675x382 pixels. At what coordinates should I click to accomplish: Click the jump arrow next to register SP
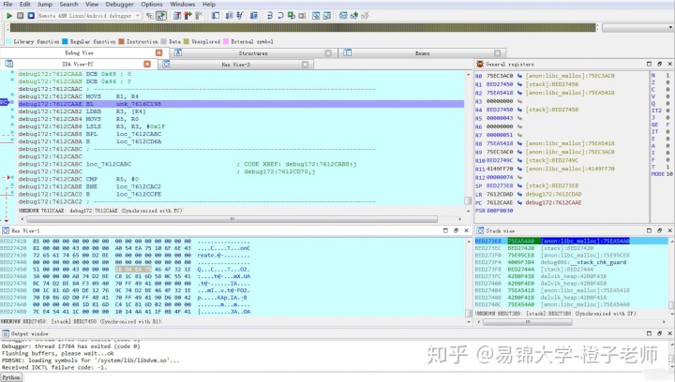(519, 186)
